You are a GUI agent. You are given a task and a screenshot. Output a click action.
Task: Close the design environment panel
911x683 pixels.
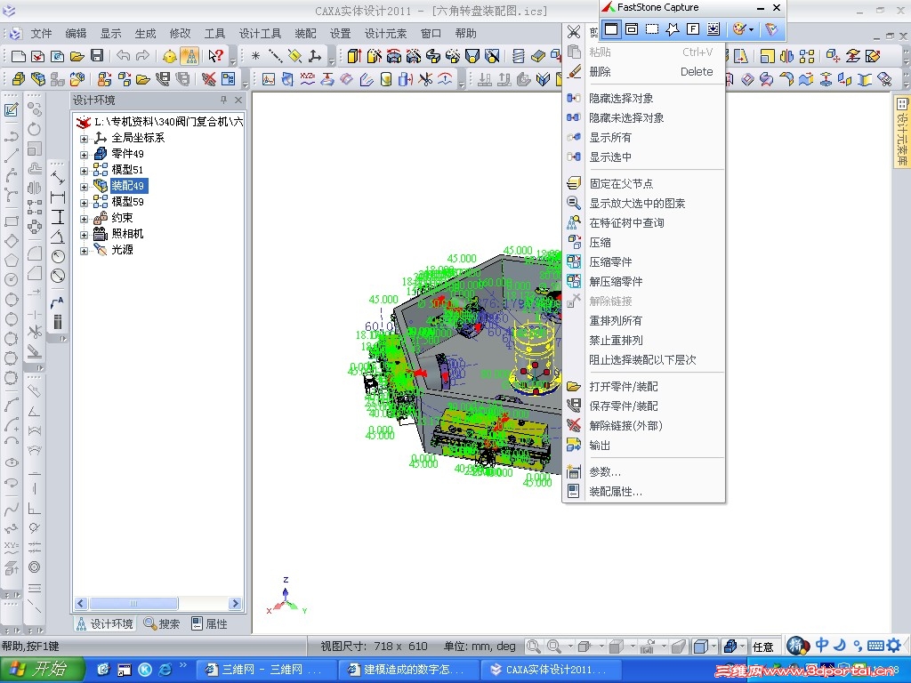click(238, 100)
